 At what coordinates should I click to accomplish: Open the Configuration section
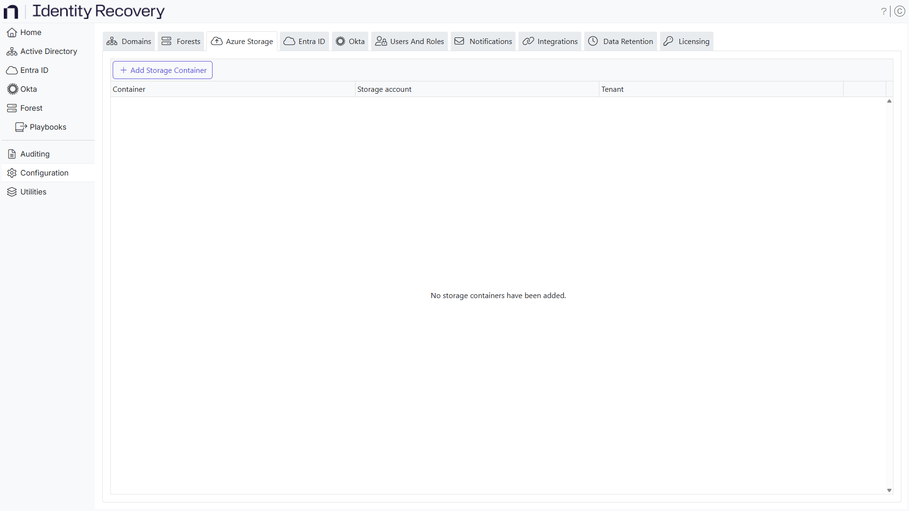click(44, 173)
